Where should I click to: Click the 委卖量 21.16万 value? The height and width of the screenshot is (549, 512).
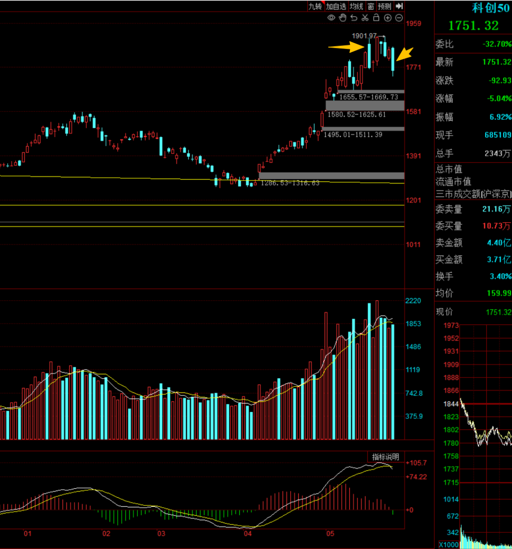[x=496, y=209]
